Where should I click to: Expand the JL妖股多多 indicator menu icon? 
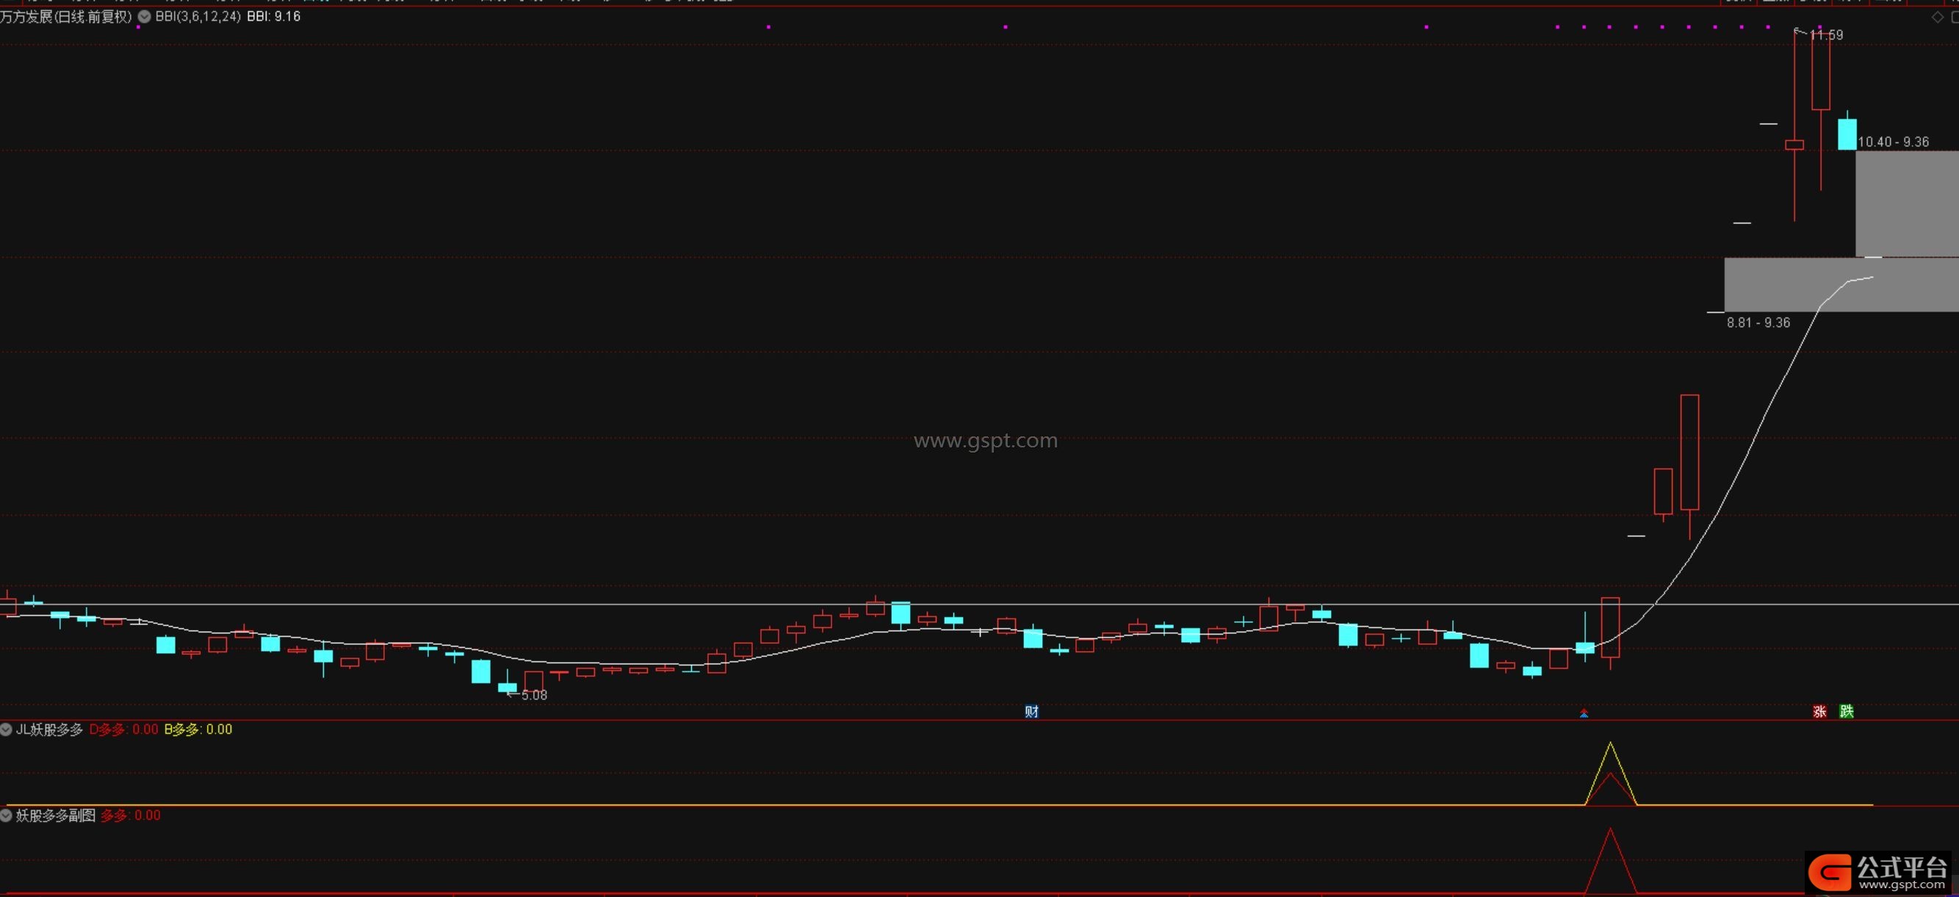[x=6, y=730]
